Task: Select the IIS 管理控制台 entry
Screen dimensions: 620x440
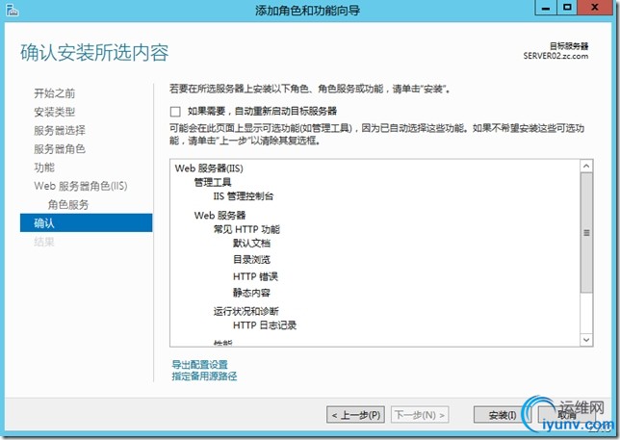Action: click(244, 196)
